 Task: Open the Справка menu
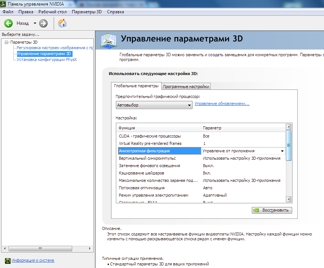pyautogui.click(x=115, y=12)
